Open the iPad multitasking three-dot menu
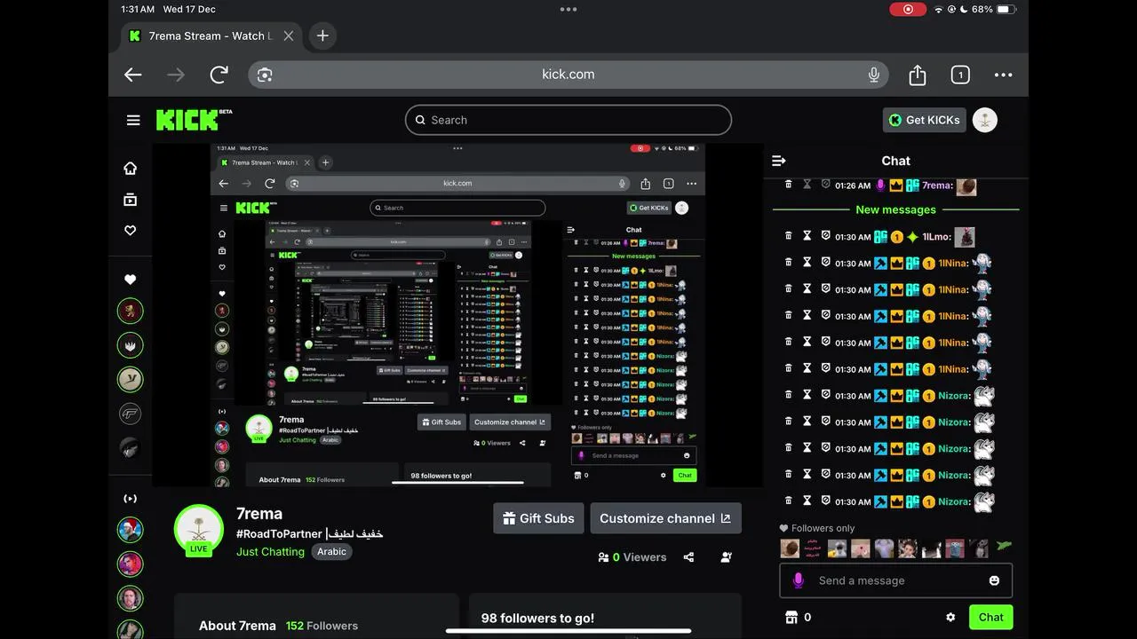The height and width of the screenshot is (639, 1137). 568,9
